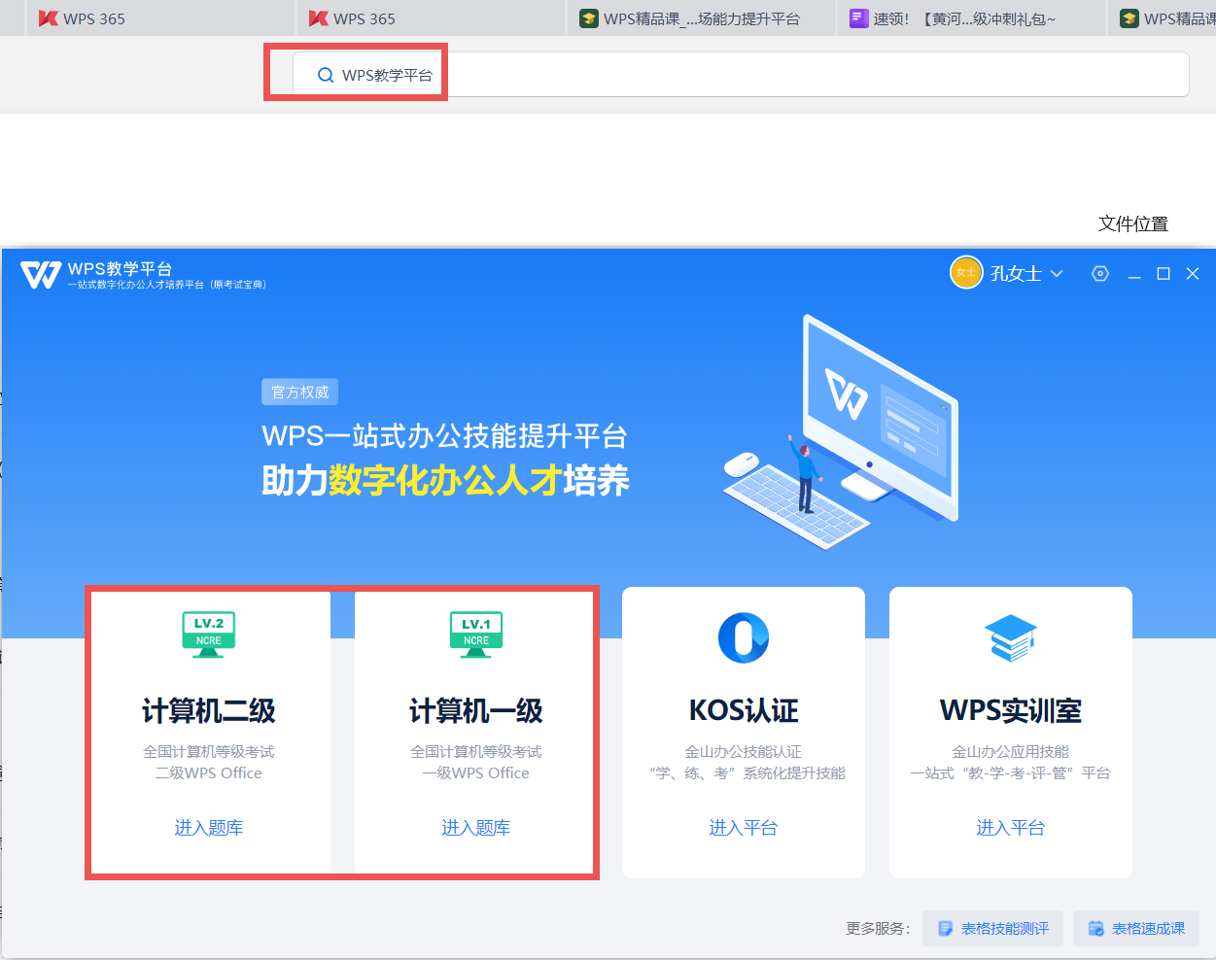Maximize the WPS教学平台 window
The image size is (1216, 960).
pos(1163,274)
